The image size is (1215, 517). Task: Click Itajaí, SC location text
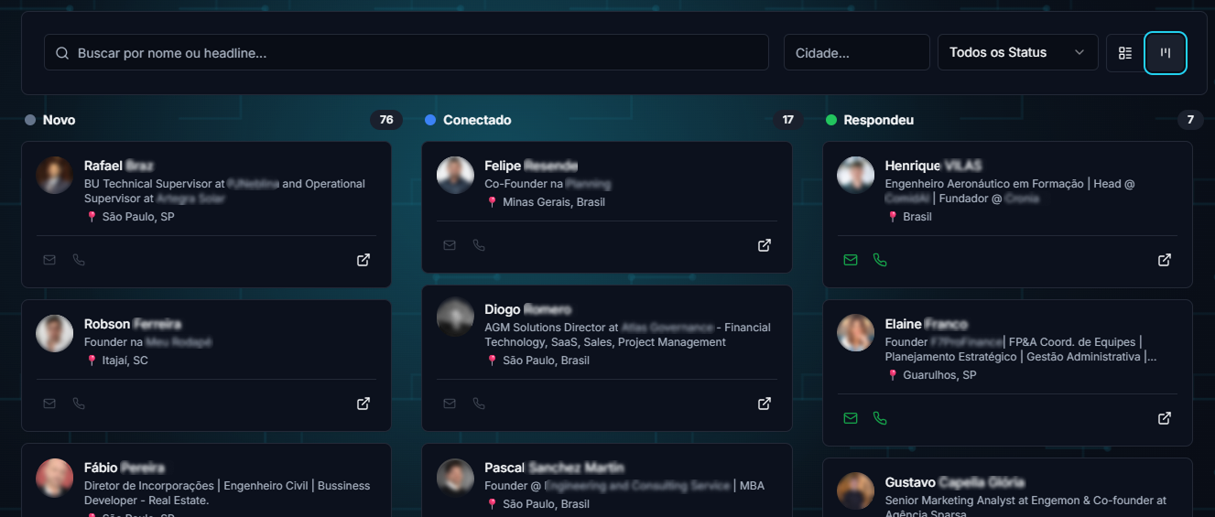[125, 361]
